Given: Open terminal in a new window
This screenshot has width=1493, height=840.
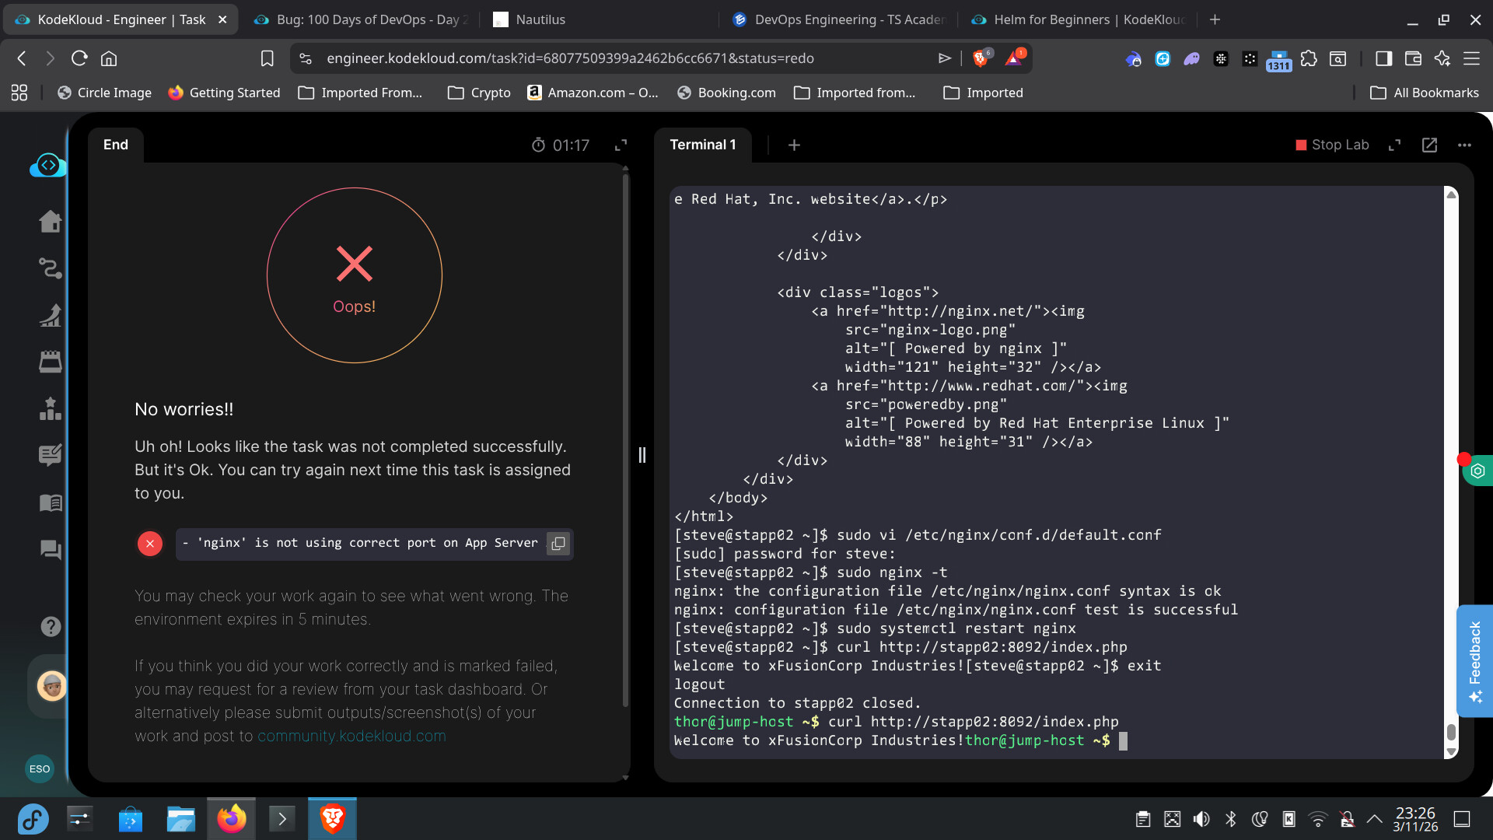Looking at the screenshot, I should [1429, 145].
